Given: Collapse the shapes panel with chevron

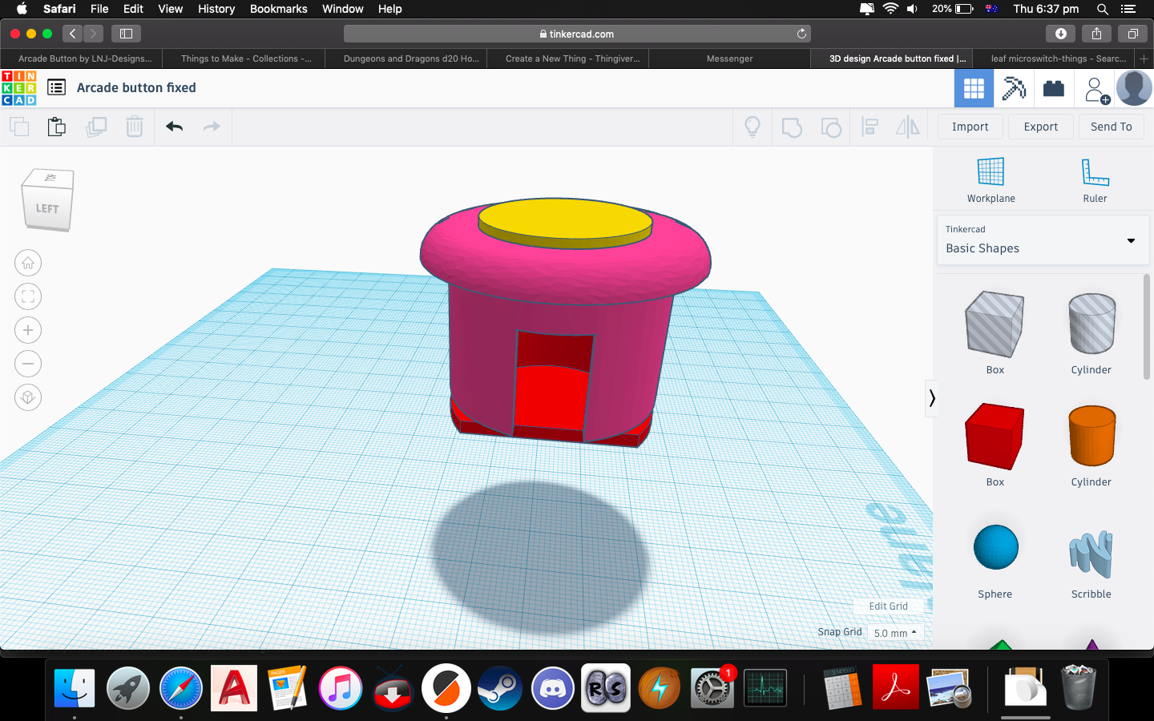Looking at the screenshot, I should 931,398.
